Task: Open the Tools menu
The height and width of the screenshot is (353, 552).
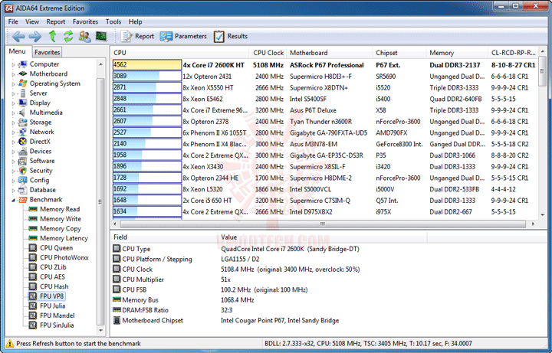Action: [x=113, y=21]
